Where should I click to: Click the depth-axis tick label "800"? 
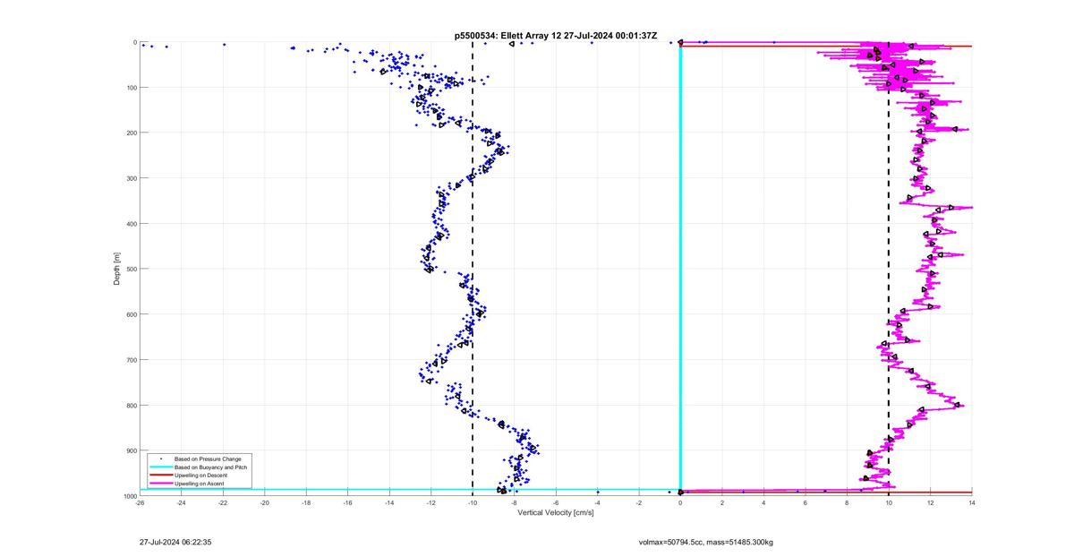131,405
